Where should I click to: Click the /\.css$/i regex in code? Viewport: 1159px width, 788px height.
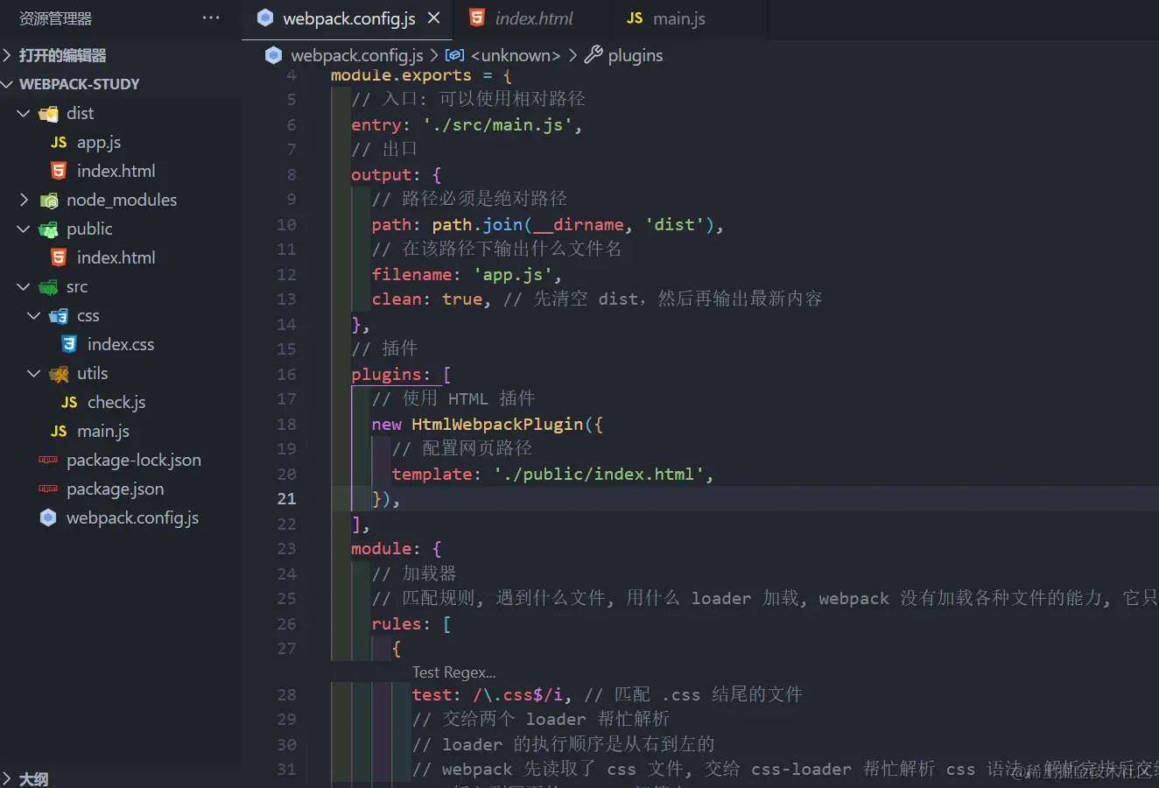point(517,694)
